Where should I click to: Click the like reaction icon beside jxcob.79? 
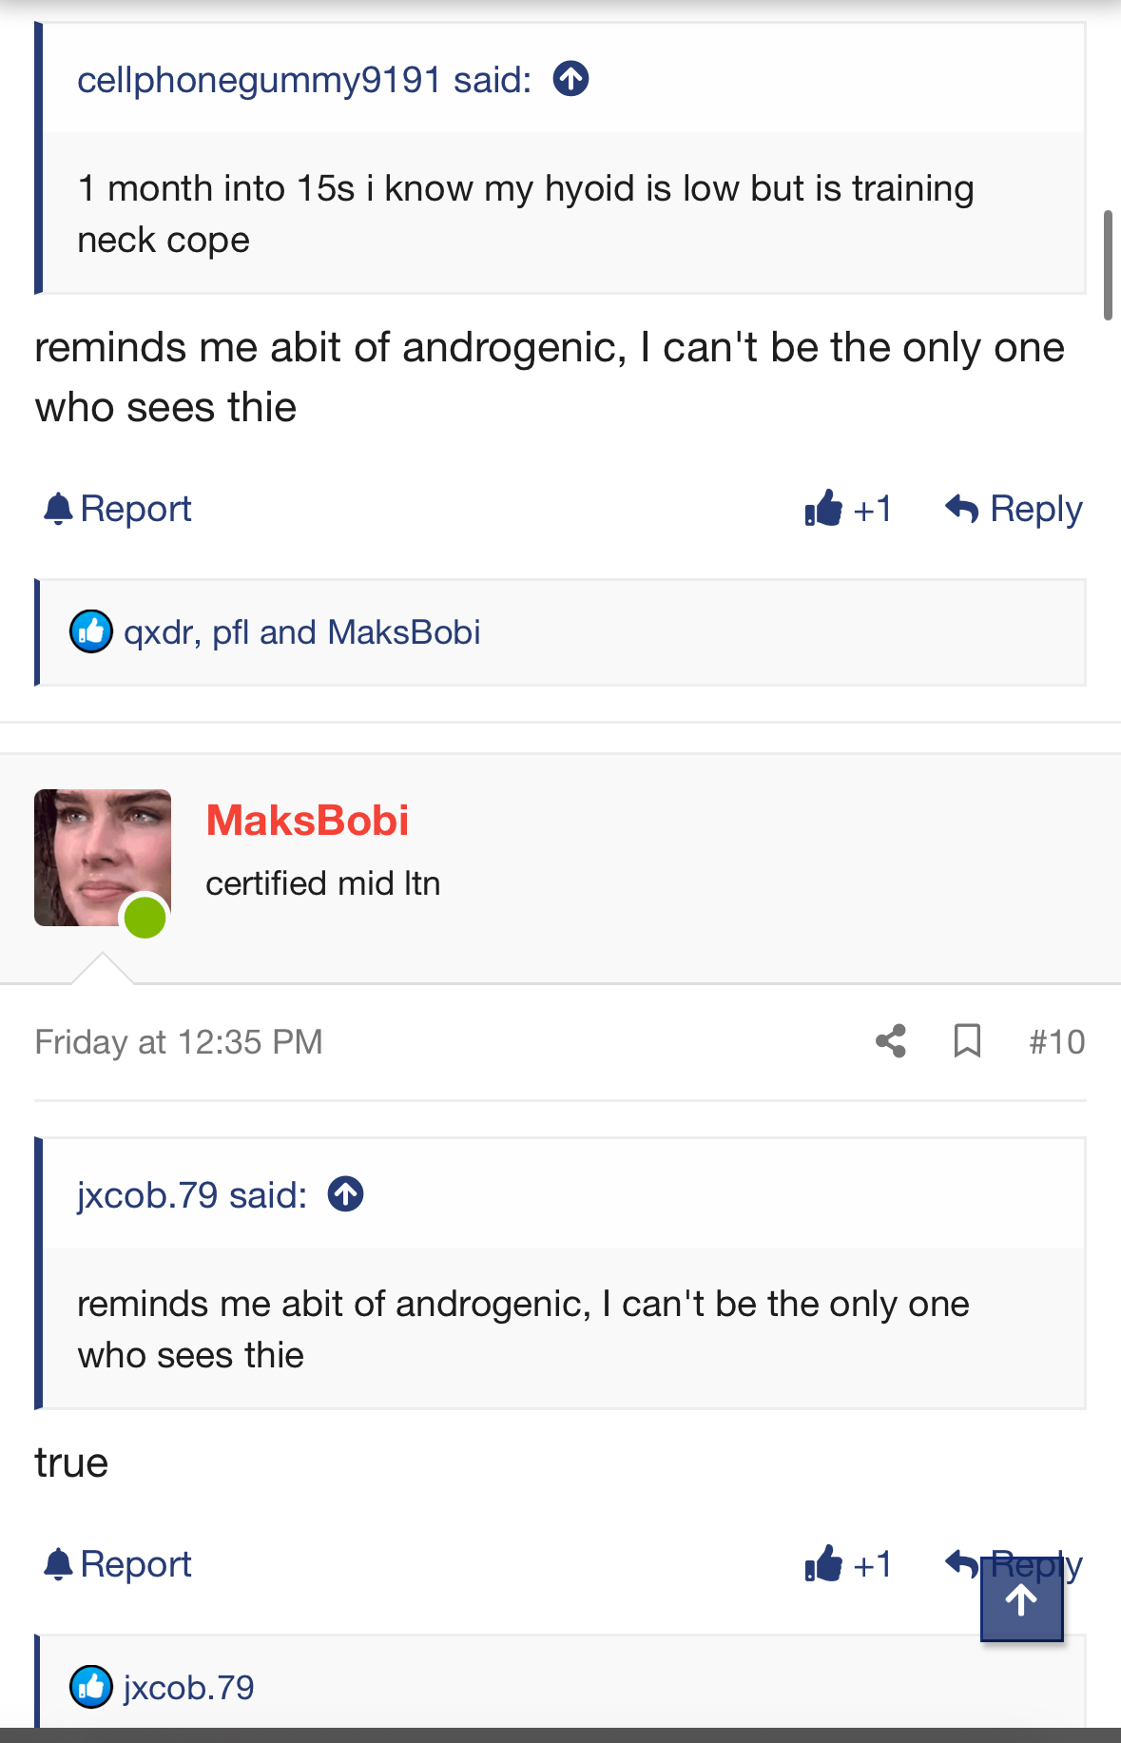click(x=91, y=1687)
